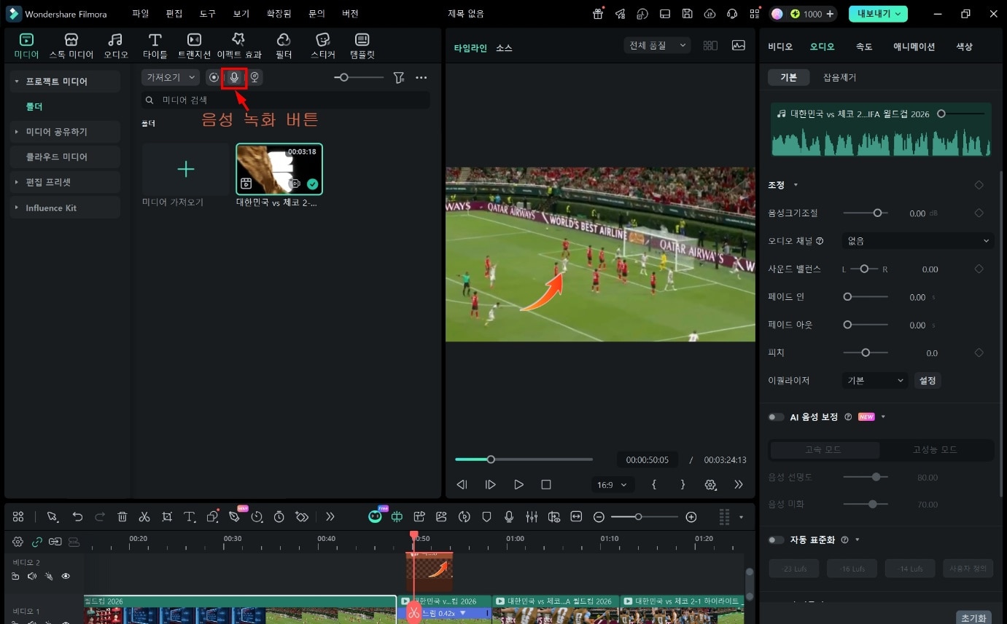Viewport: 1007px width, 624px height.
Task: Click the screen record icon beside 가져오기
Action: pos(214,77)
